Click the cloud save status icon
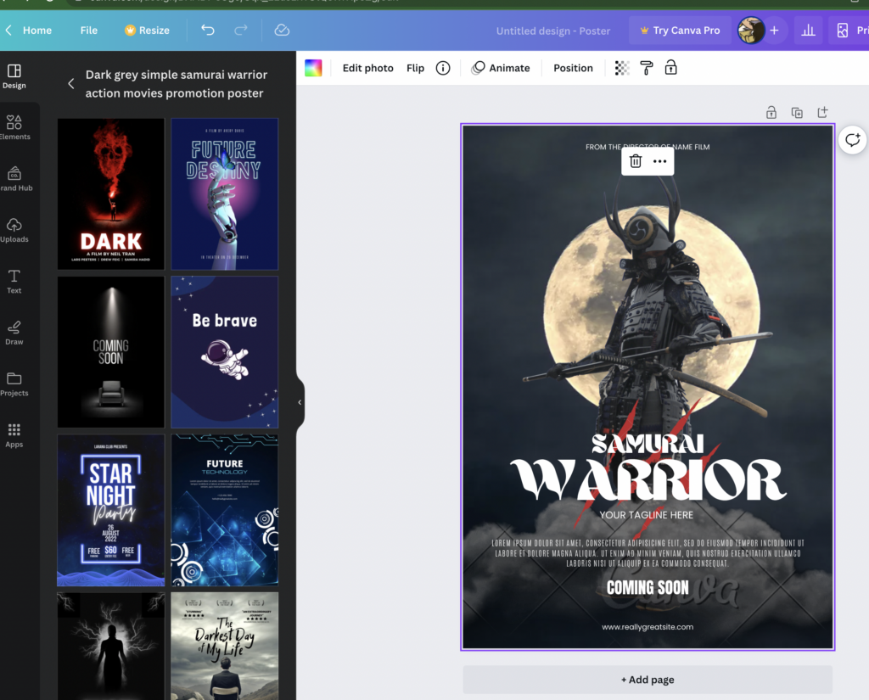The width and height of the screenshot is (869, 700). click(283, 31)
